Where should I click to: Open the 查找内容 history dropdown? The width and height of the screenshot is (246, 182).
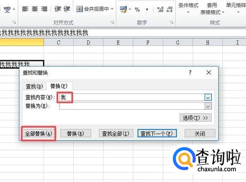point(208,98)
